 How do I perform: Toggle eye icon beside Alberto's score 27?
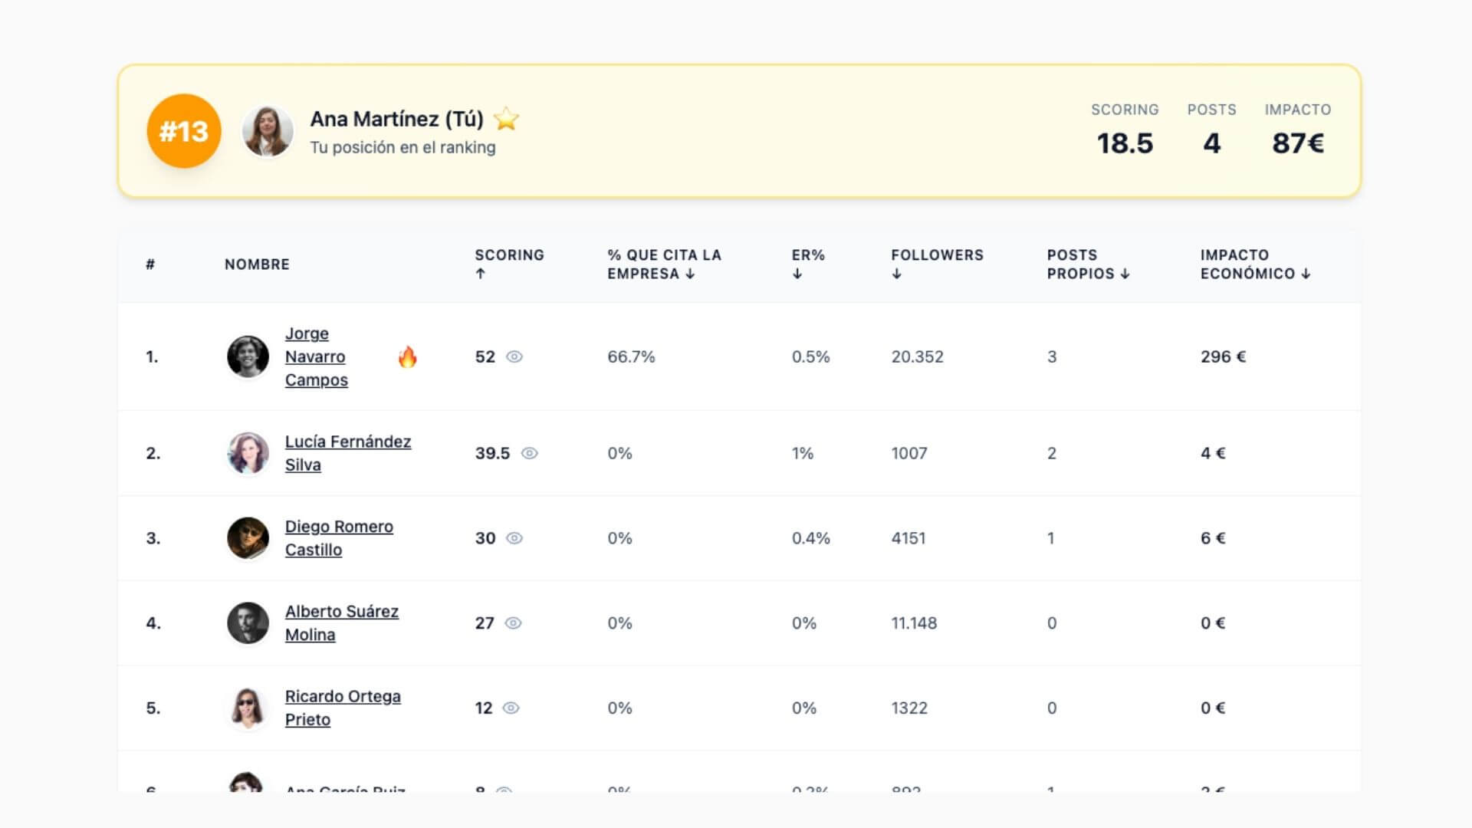tap(513, 623)
